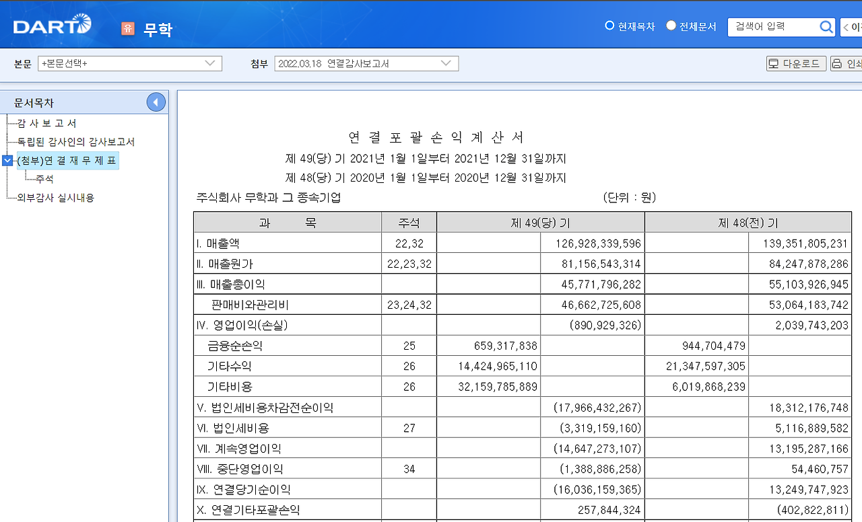Select the 전체문서 radio button
Image resolution: width=862 pixels, height=522 pixels.
pyautogui.click(x=671, y=26)
